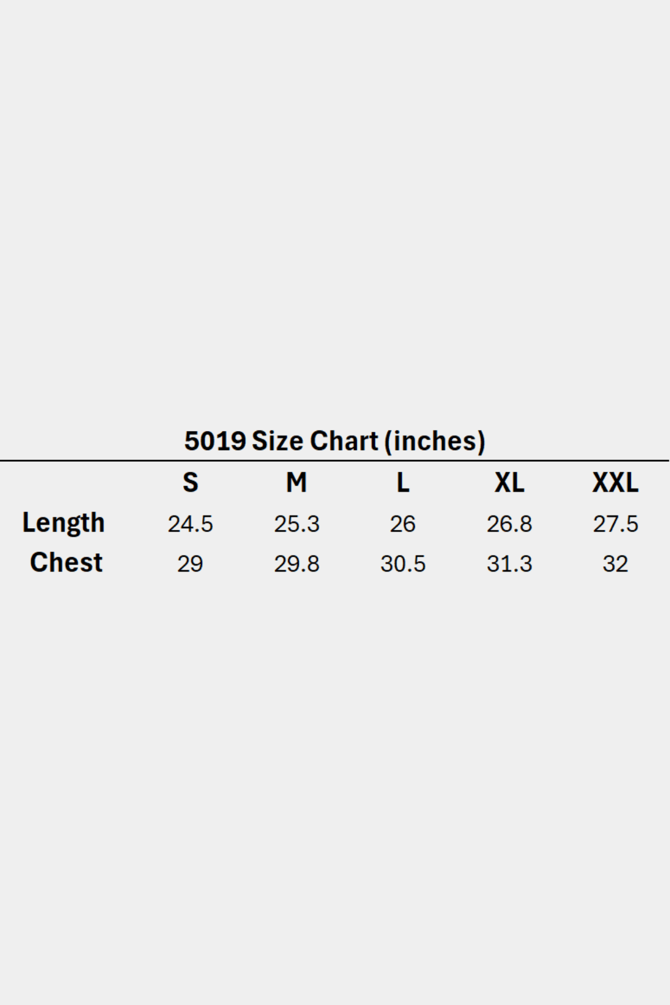Select the 29.8 chest value for M
This screenshot has height=1005, width=670.
click(x=296, y=564)
